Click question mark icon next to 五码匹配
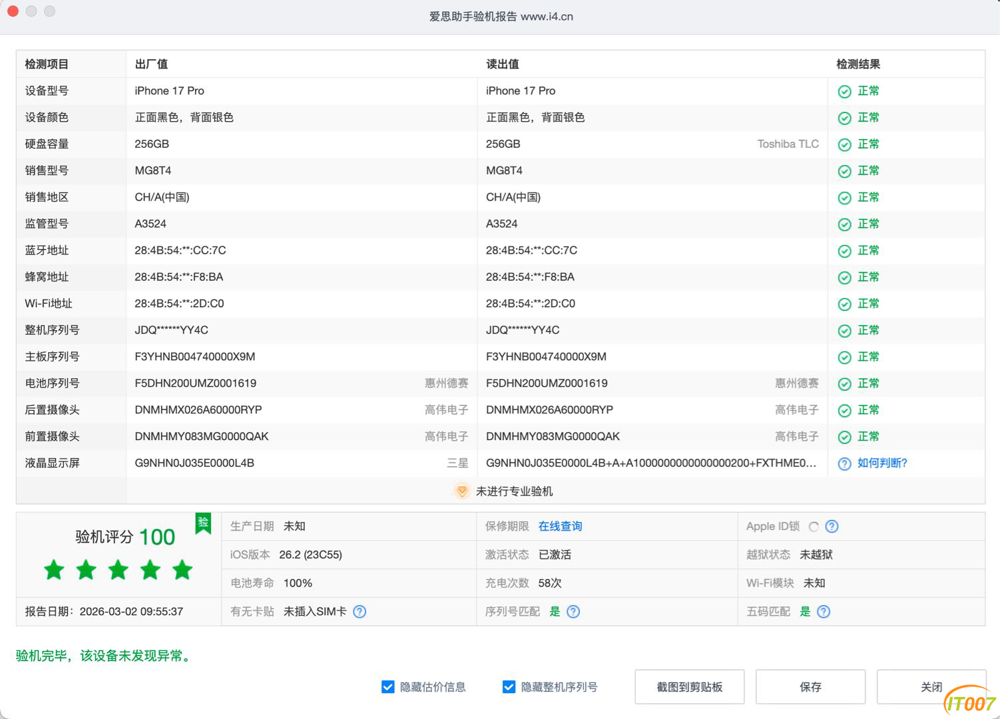1000x719 pixels. pos(824,611)
